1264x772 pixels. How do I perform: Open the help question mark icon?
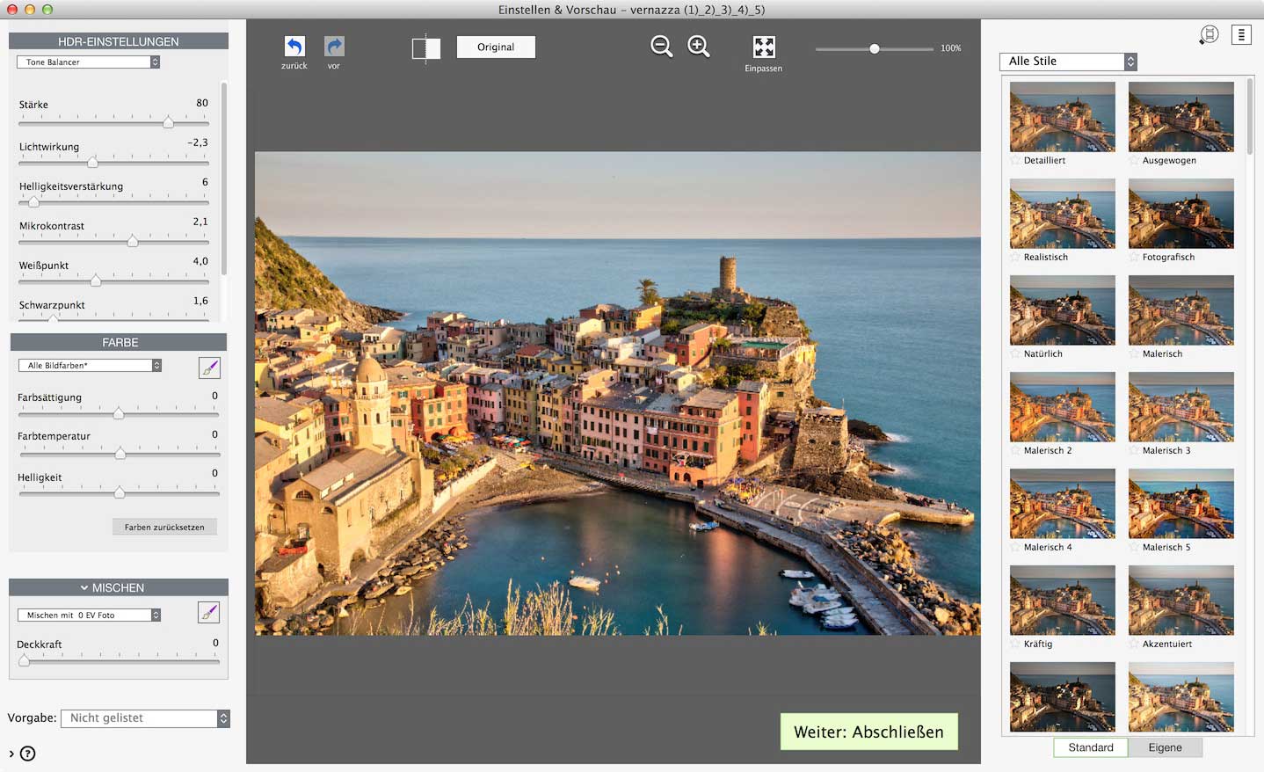(x=28, y=754)
